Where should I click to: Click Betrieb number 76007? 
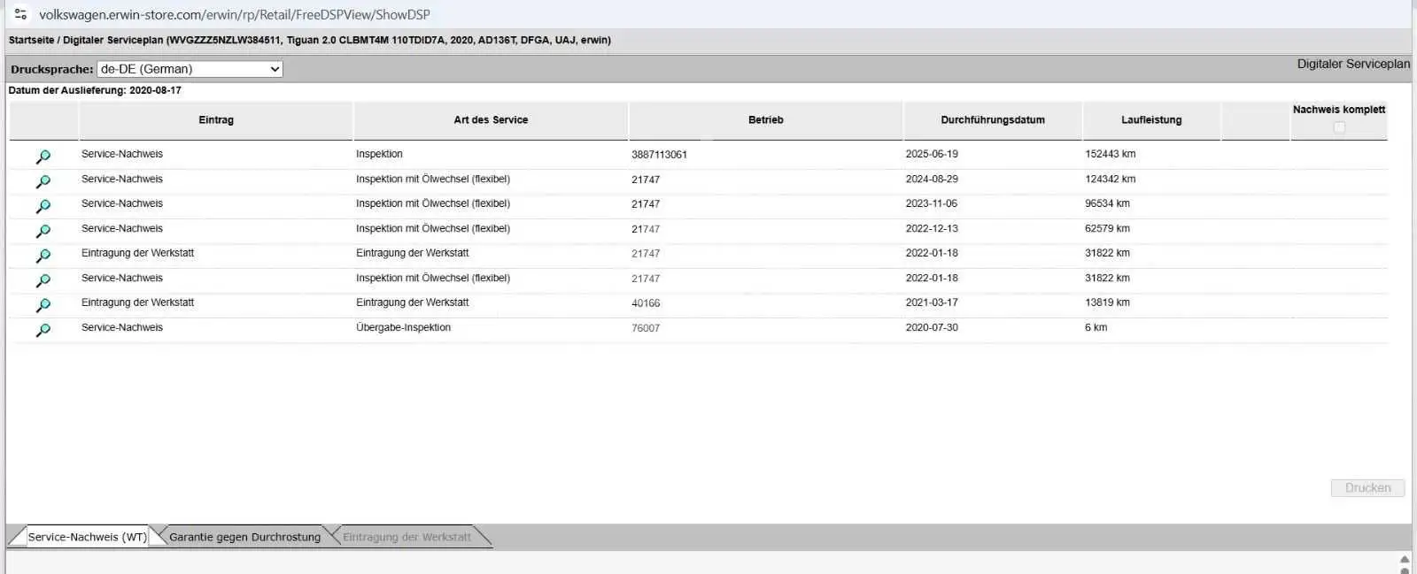click(x=646, y=328)
